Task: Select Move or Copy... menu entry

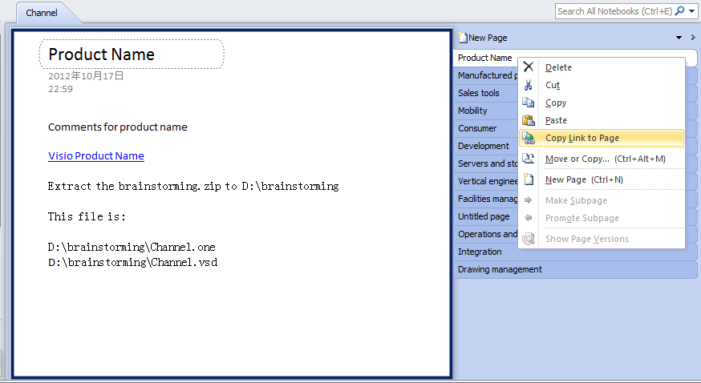Action: (x=602, y=159)
